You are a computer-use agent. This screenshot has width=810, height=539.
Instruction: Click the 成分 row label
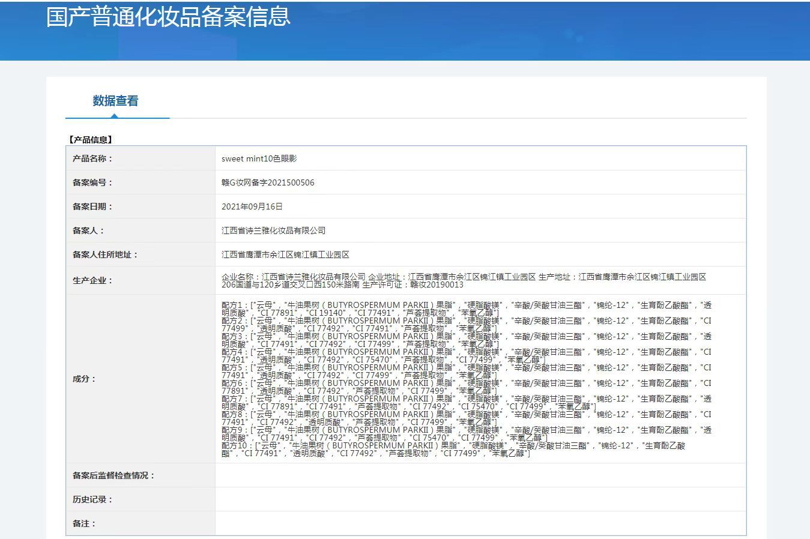[84, 379]
